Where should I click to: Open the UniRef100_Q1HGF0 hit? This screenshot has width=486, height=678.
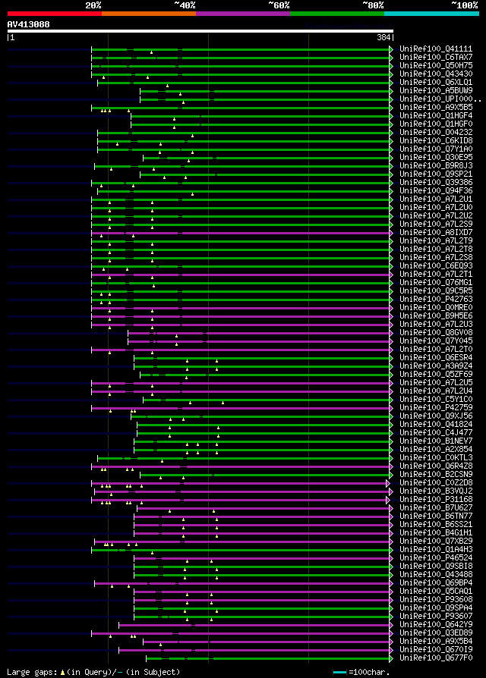point(436,124)
